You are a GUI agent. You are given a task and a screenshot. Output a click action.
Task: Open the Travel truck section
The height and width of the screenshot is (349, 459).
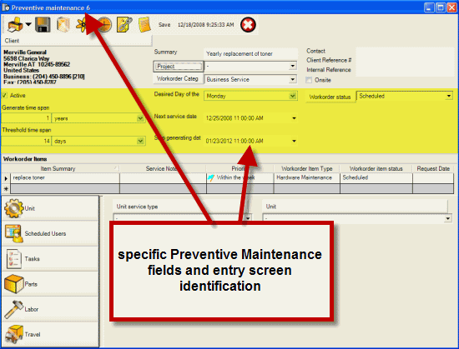(x=50, y=334)
